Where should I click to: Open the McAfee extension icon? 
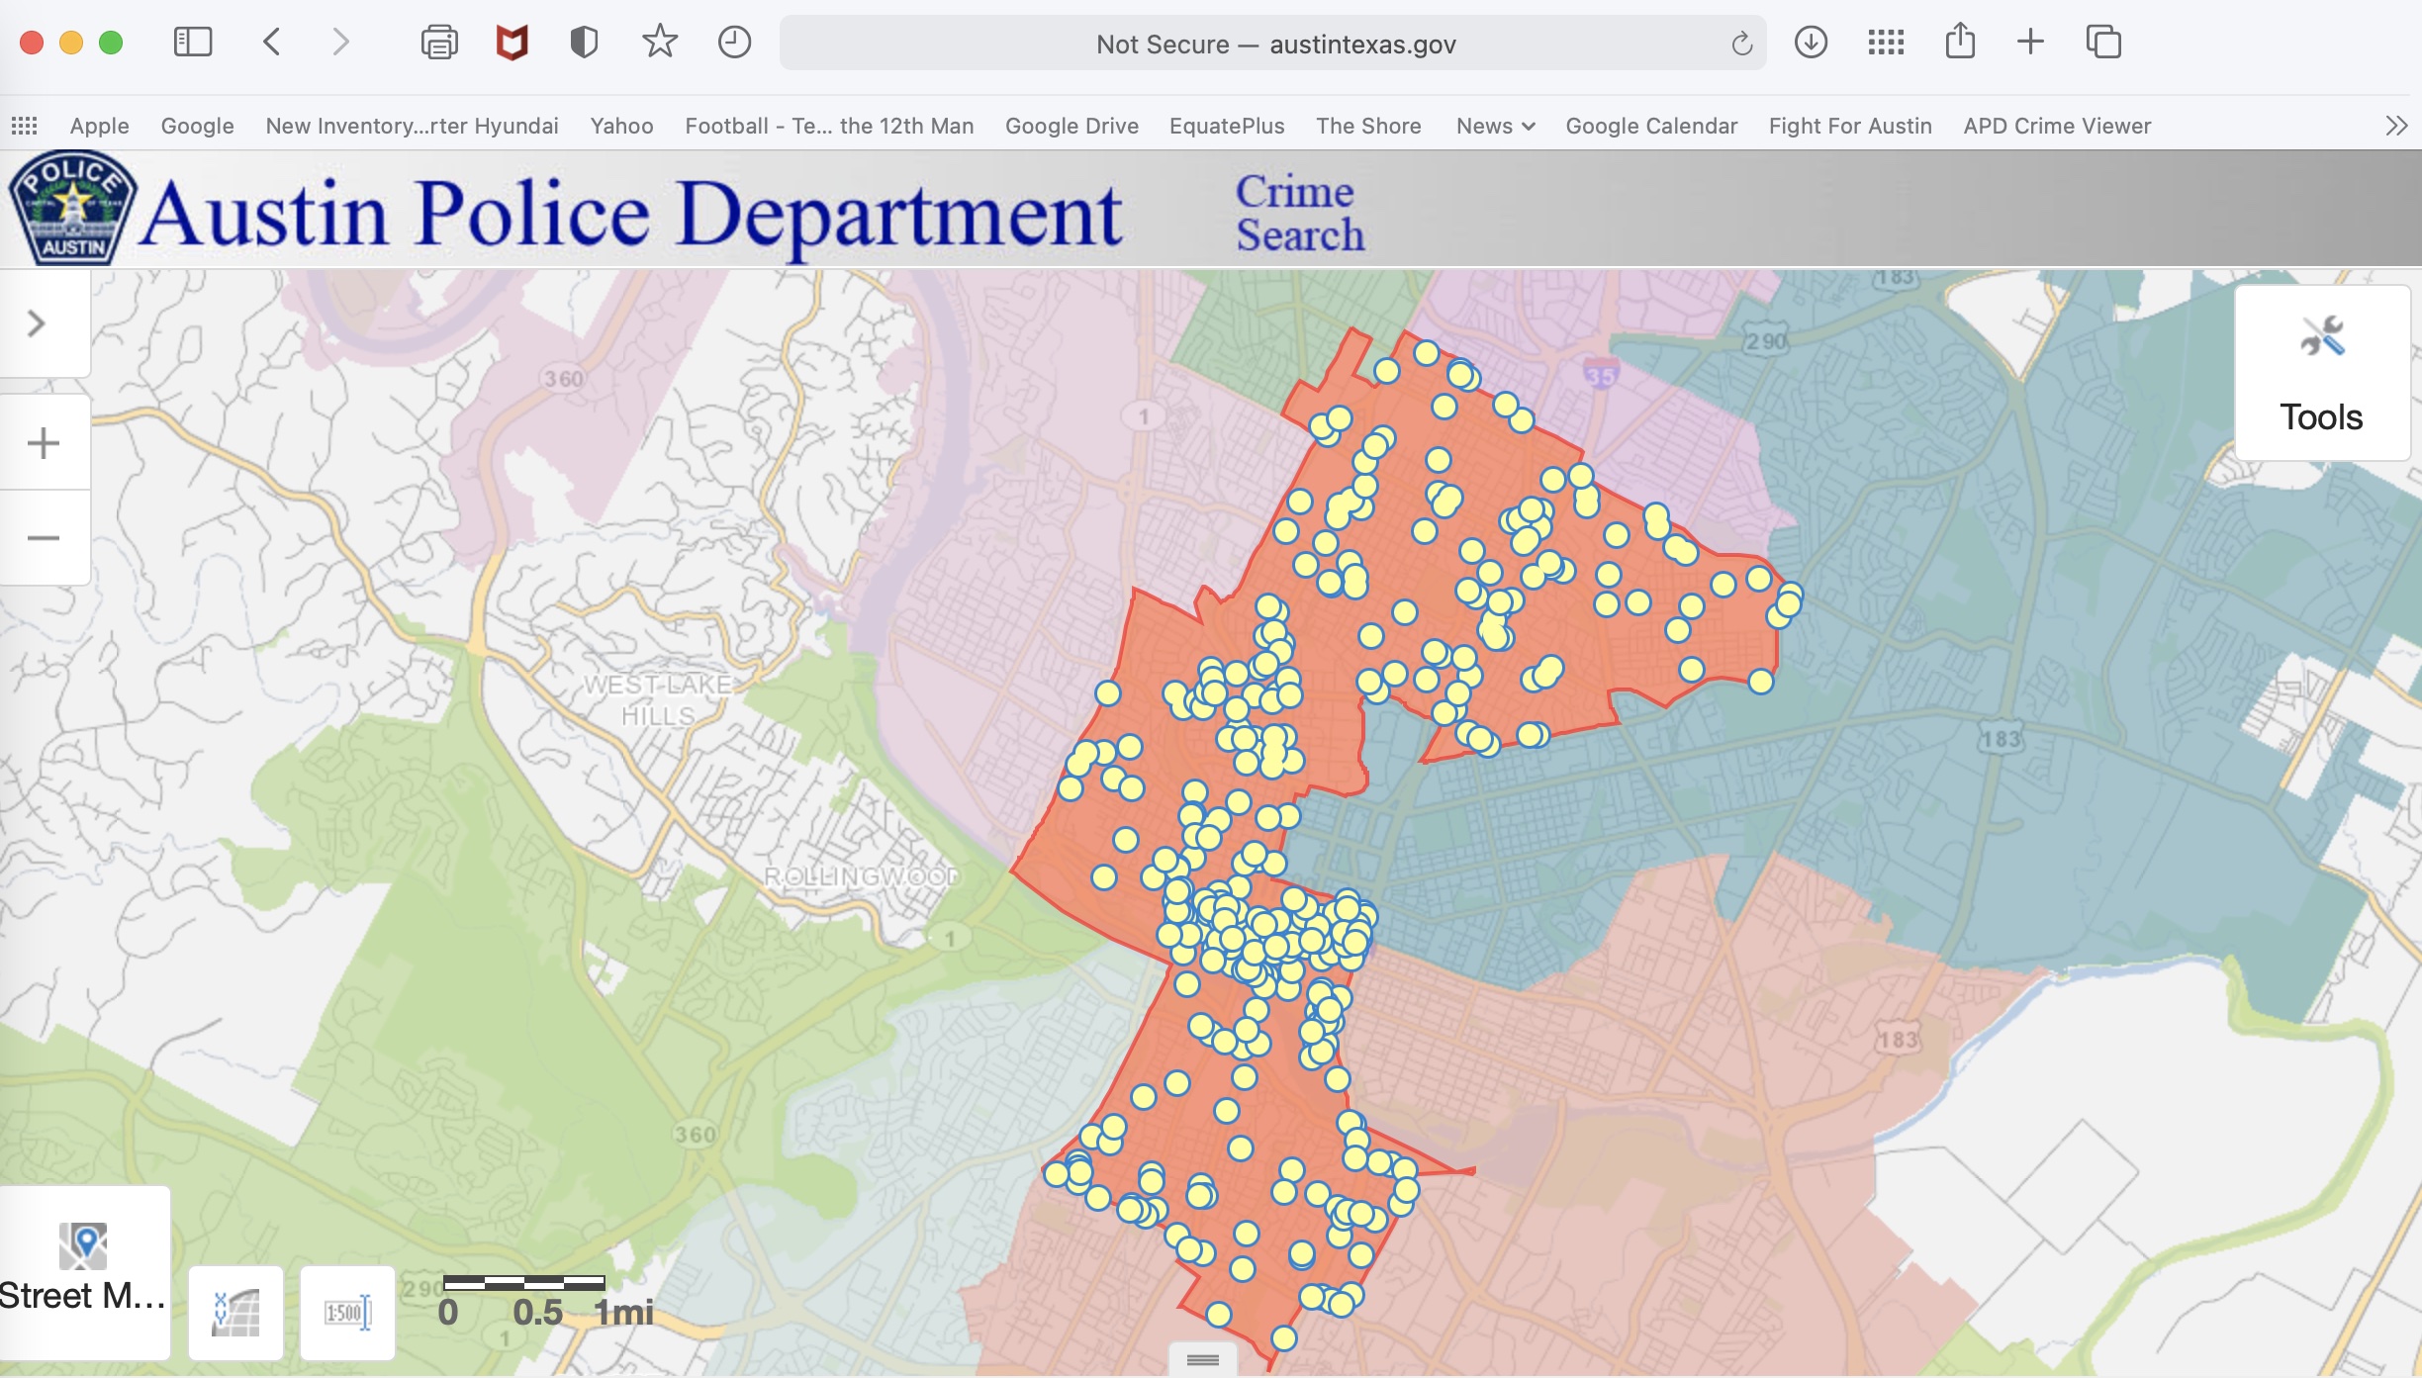[510, 42]
